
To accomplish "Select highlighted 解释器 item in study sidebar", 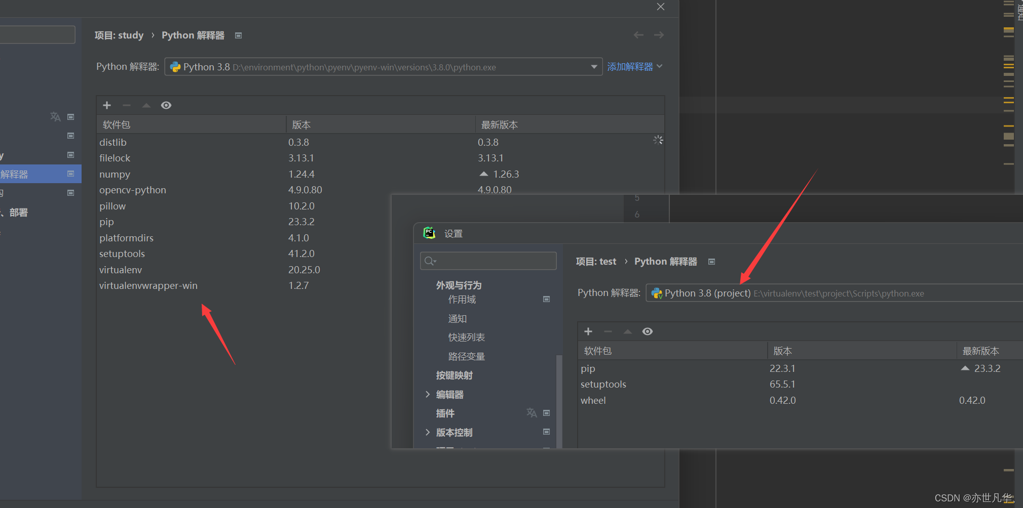I will click(x=41, y=174).
